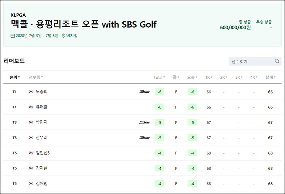This screenshot has width=285, height=194.
Task: Click the Korean flag next to 박민지
Action: [x=31, y=122]
